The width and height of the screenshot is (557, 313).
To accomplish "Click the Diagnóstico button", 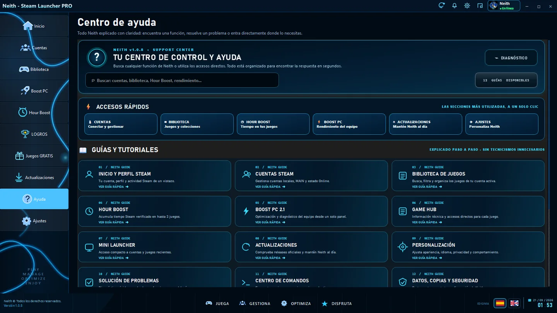I will pyautogui.click(x=511, y=58).
